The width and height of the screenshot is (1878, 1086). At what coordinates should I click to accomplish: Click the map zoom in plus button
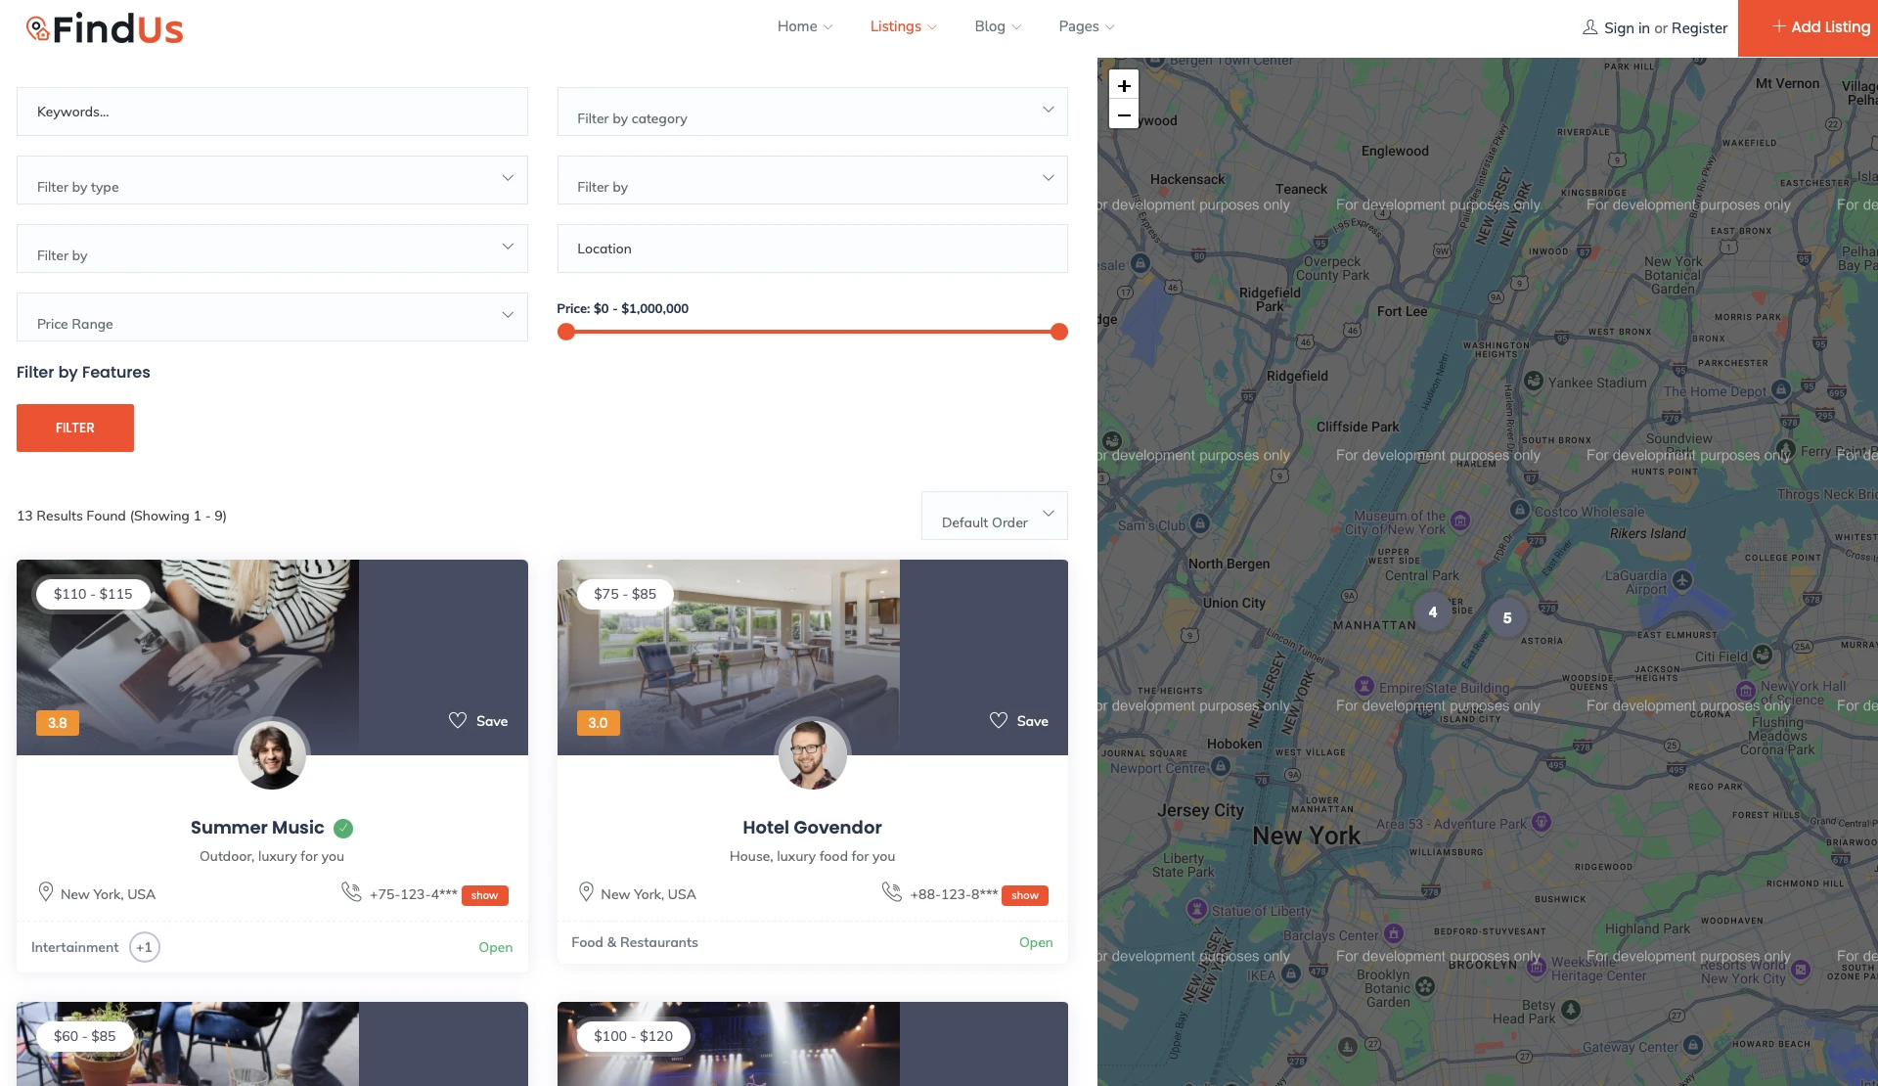pyautogui.click(x=1124, y=86)
